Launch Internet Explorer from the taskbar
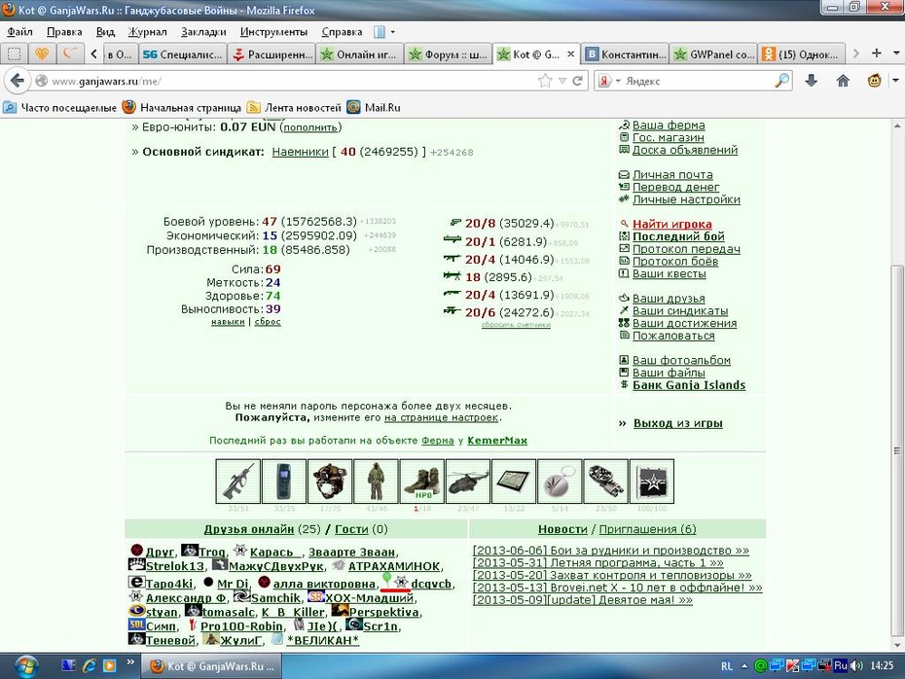905x679 pixels. pyautogui.click(x=89, y=665)
